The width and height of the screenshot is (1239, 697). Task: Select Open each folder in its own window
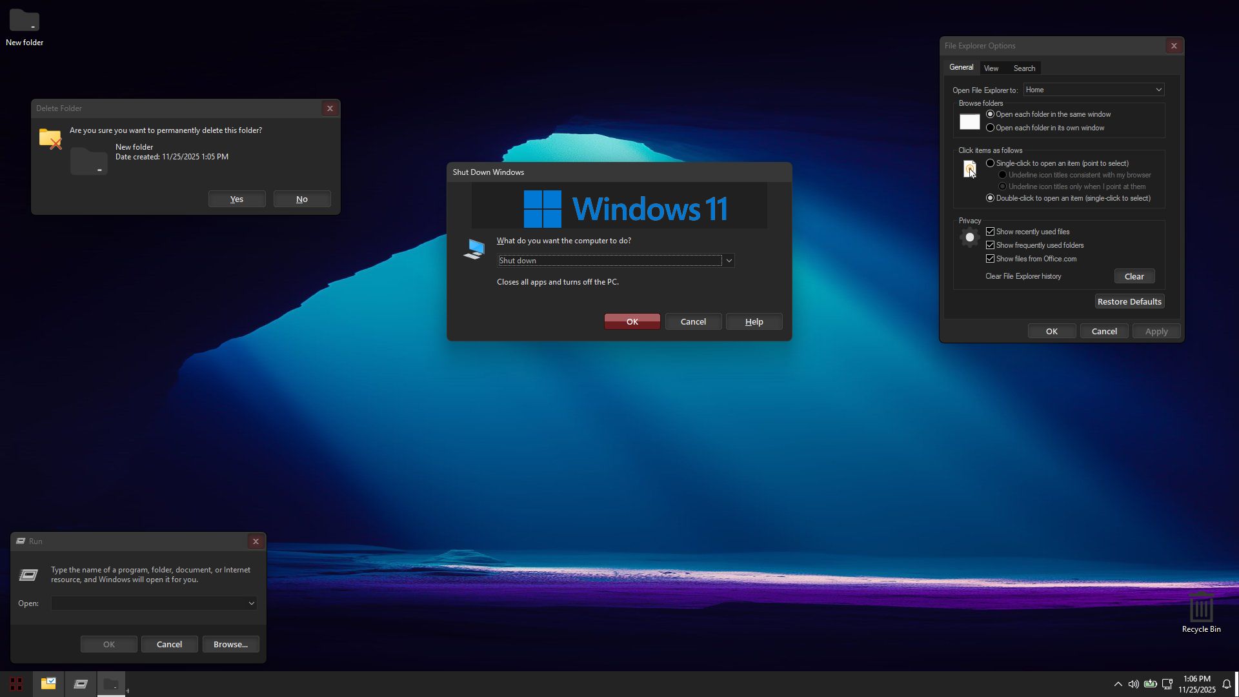pos(990,128)
